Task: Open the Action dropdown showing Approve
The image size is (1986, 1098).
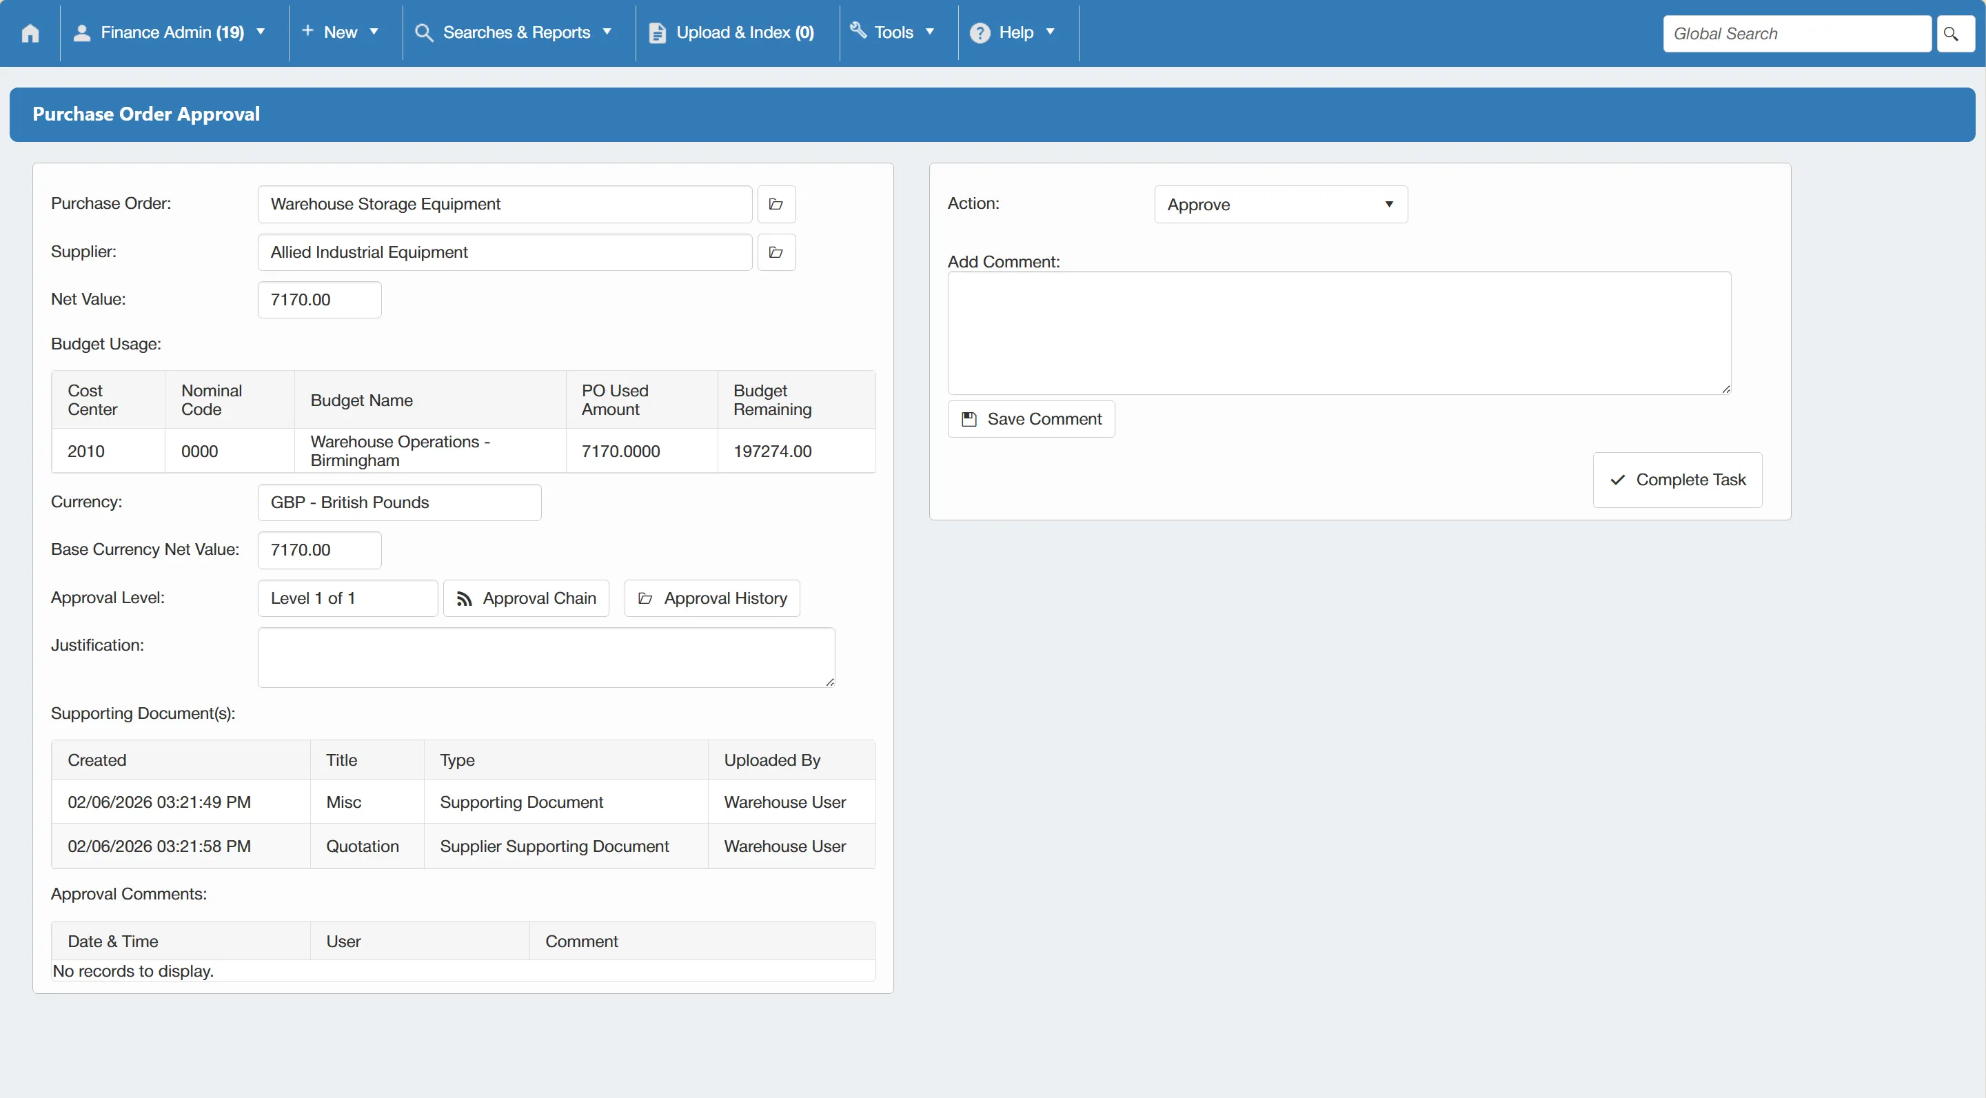Action: (1281, 204)
